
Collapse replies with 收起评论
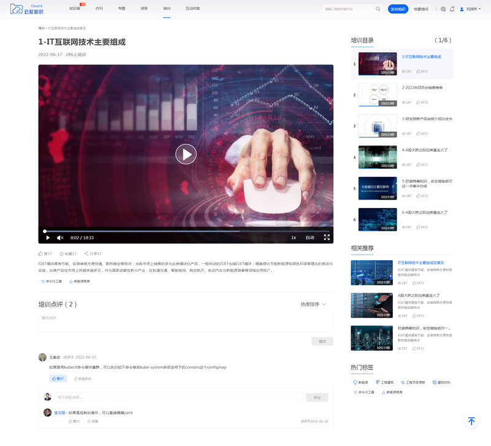[83, 379]
